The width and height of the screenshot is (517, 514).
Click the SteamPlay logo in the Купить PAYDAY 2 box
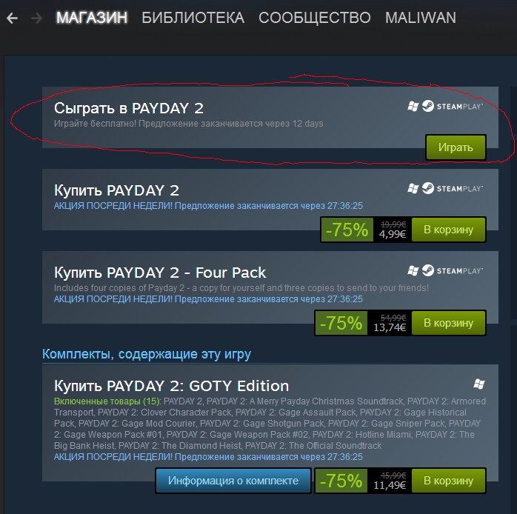point(453,189)
